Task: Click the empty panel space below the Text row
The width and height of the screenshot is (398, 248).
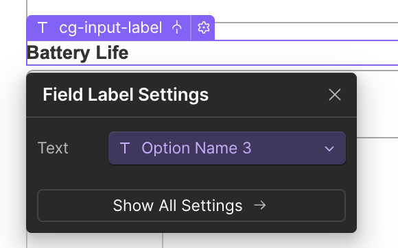Action: (x=191, y=177)
